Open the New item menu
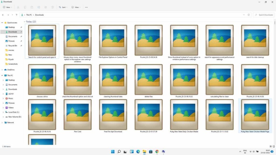276x155 pixels. pos(7,7)
